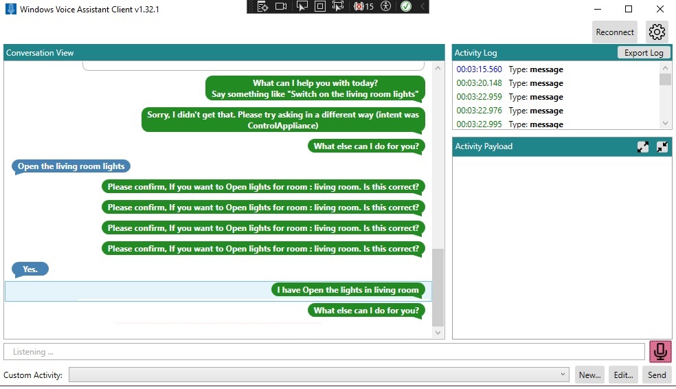
Task: Collapse the Activity Payload panel
Action: (662, 146)
